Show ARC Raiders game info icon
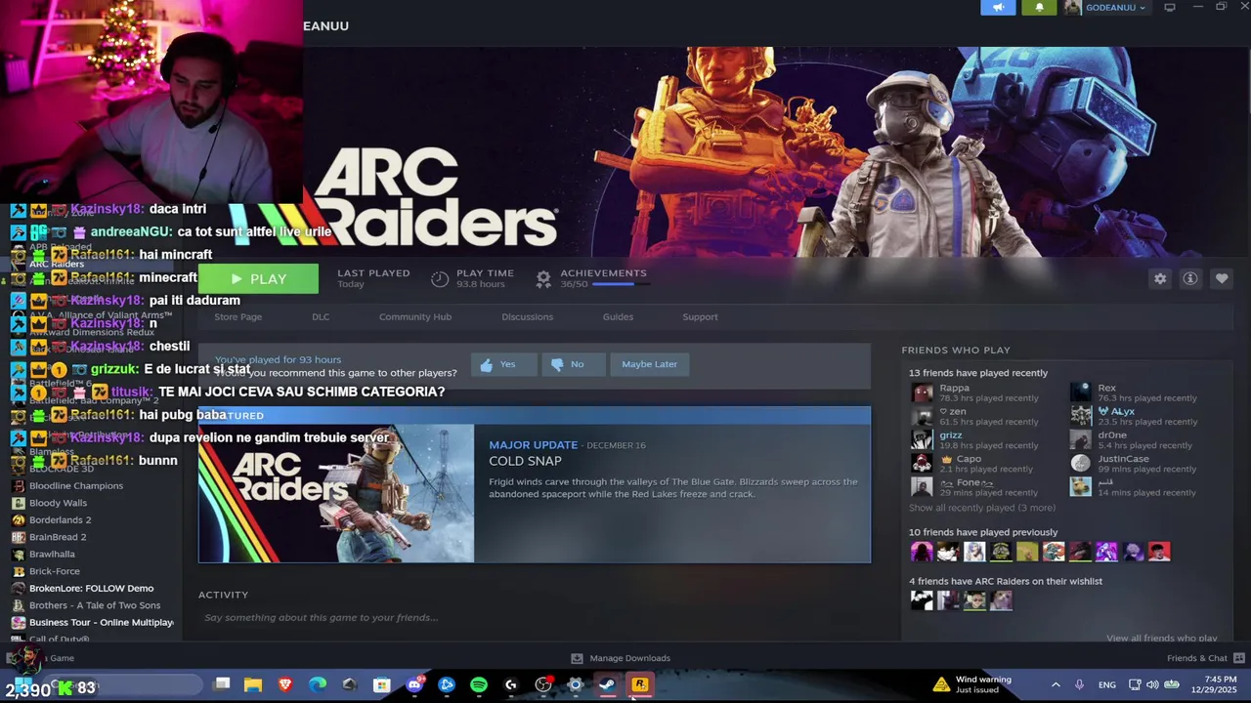1251x703 pixels. 1190,279
